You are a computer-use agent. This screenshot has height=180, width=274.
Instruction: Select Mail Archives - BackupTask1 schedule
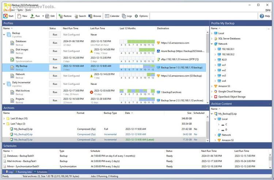point(22,161)
